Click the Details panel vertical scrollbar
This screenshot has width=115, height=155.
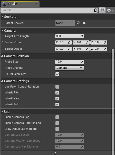pos(113,101)
